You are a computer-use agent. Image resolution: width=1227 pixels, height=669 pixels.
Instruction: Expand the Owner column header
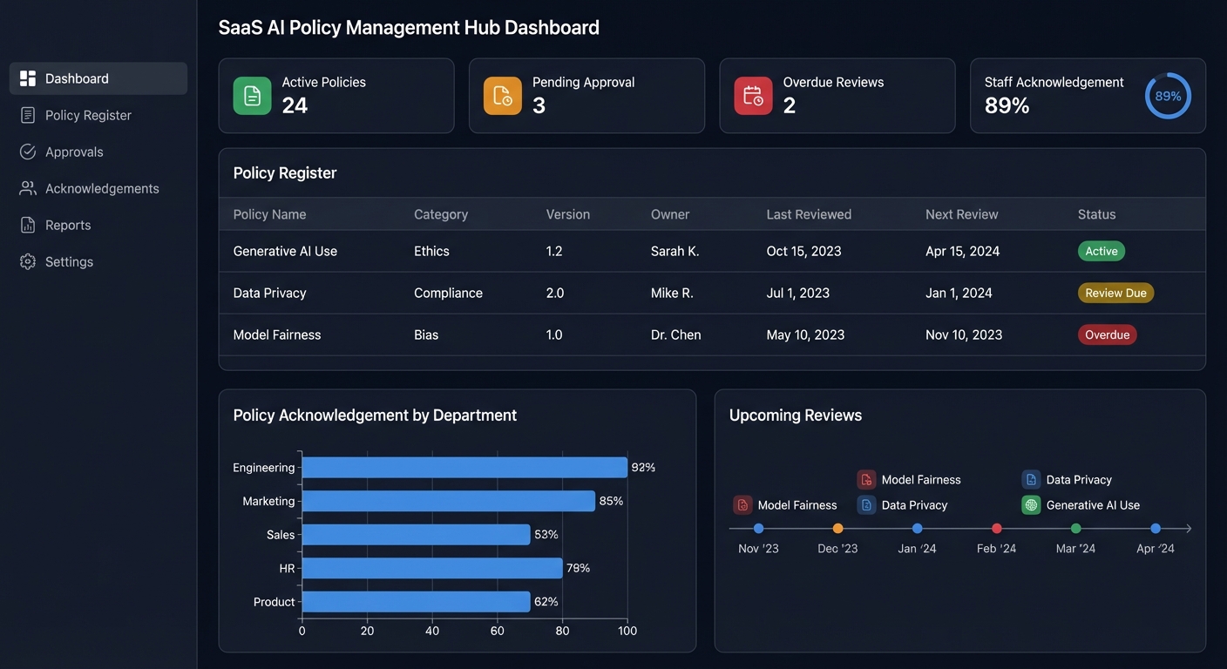pyautogui.click(x=669, y=213)
